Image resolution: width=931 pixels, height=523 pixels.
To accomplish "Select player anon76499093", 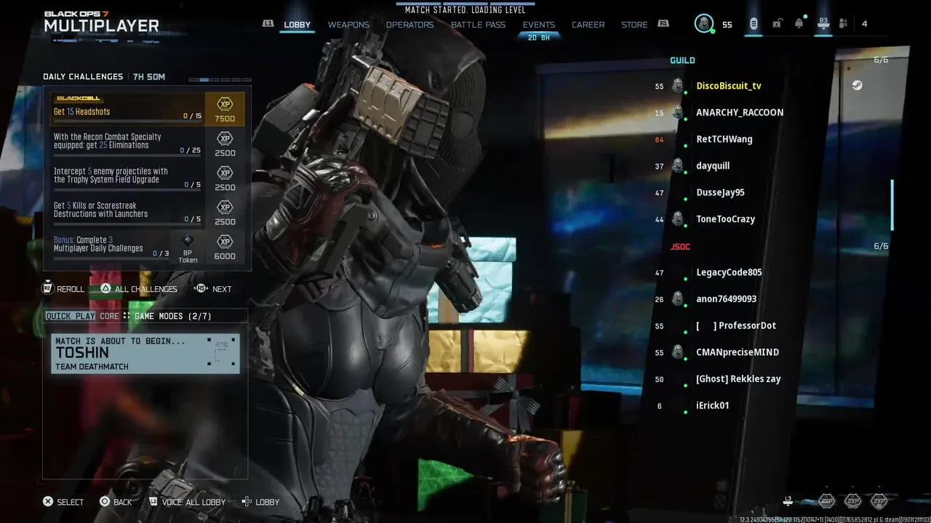I will pyautogui.click(x=727, y=299).
